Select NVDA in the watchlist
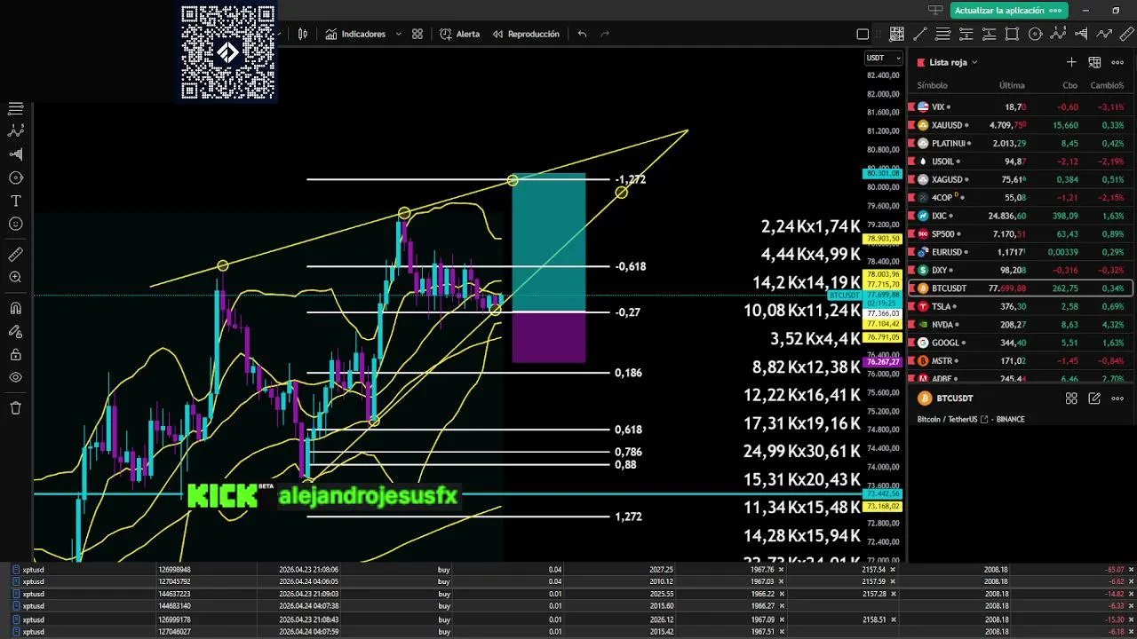 1020,324
